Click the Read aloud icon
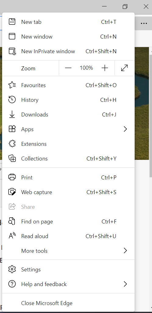This screenshot has height=313, width=152. pos(12,236)
